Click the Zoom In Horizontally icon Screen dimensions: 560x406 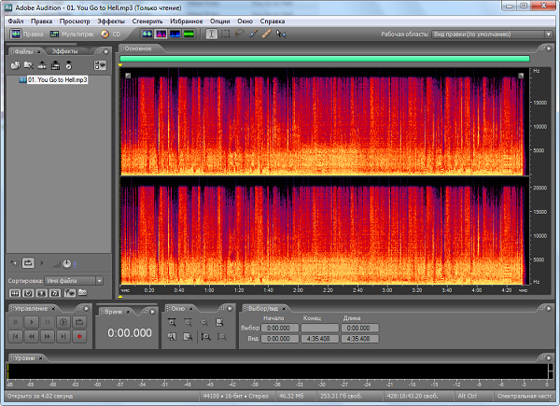coord(173,322)
